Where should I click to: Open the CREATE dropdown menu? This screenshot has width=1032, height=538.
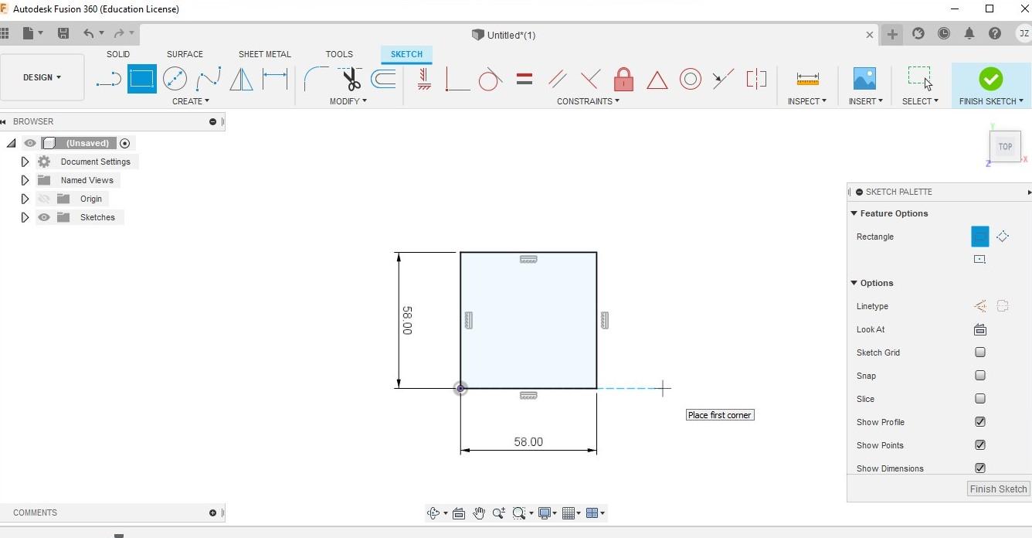coord(191,101)
